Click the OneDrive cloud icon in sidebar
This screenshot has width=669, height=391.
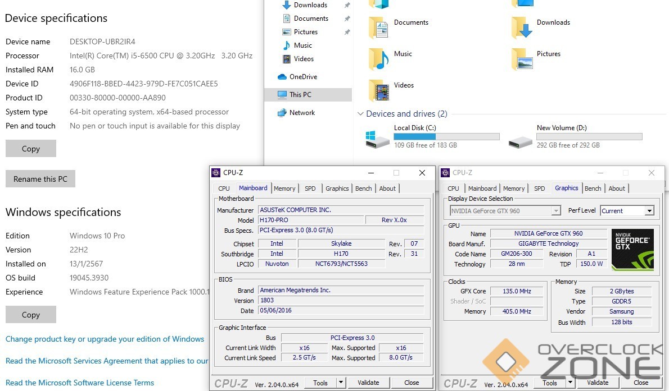point(282,77)
